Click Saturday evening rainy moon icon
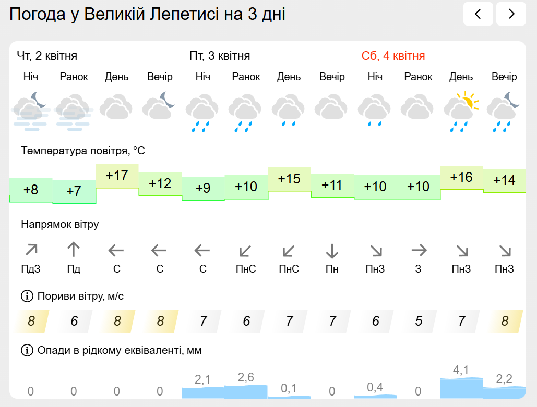Screen dimensions: 537x407 (x=504, y=109)
